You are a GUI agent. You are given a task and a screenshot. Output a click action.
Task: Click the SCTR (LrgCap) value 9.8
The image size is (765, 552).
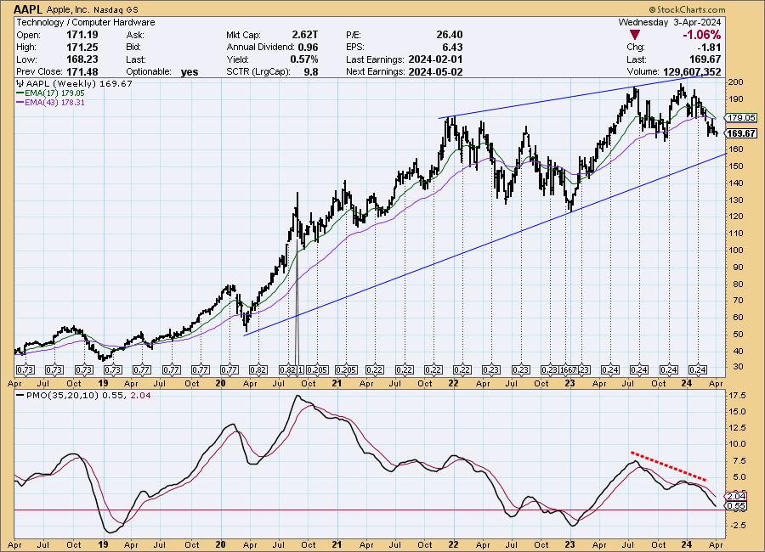click(311, 71)
